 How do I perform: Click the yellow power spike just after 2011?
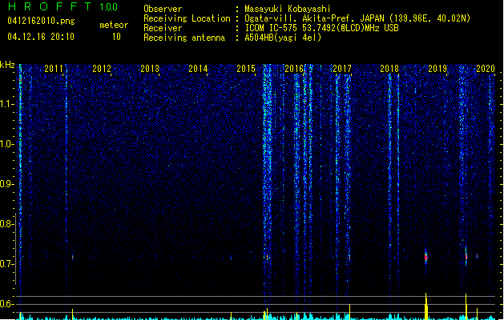tap(73, 314)
